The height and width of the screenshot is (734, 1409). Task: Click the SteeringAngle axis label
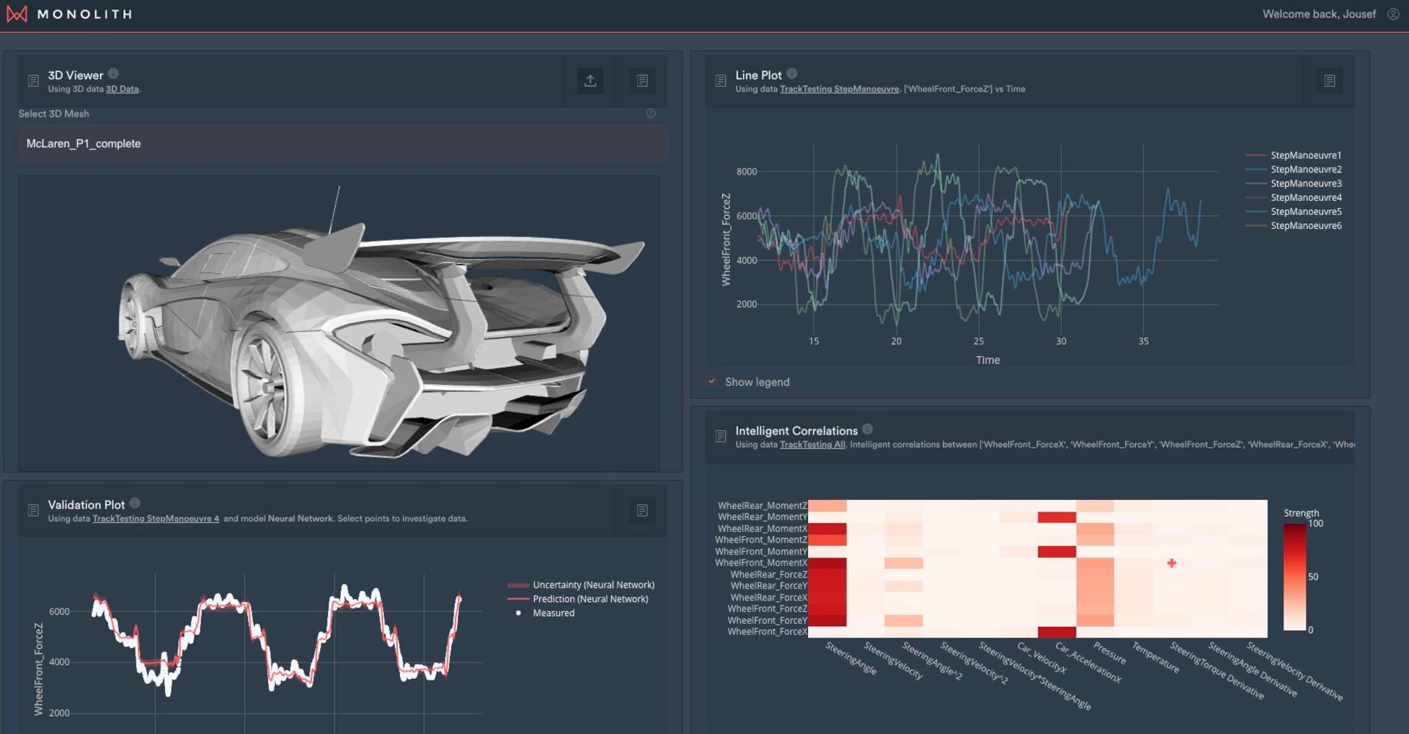point(851,658)
